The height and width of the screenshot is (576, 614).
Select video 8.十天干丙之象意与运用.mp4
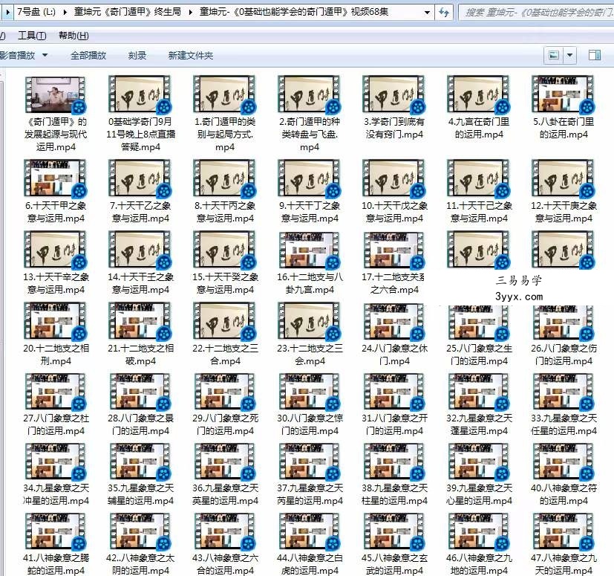(225, 191)
